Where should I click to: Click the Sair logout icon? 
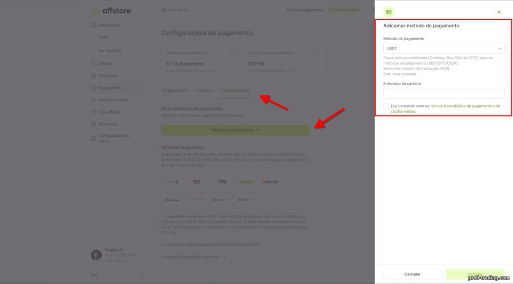(142, 275)
